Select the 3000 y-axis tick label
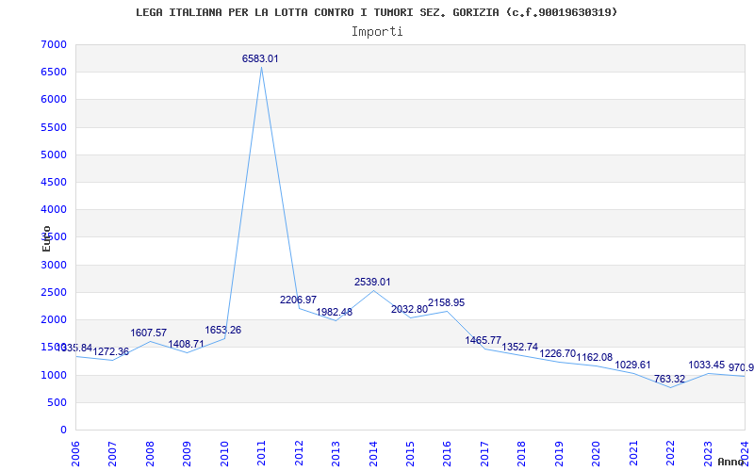Image resolution: width=754 pixels, height=471 pixels. point(54,265)
